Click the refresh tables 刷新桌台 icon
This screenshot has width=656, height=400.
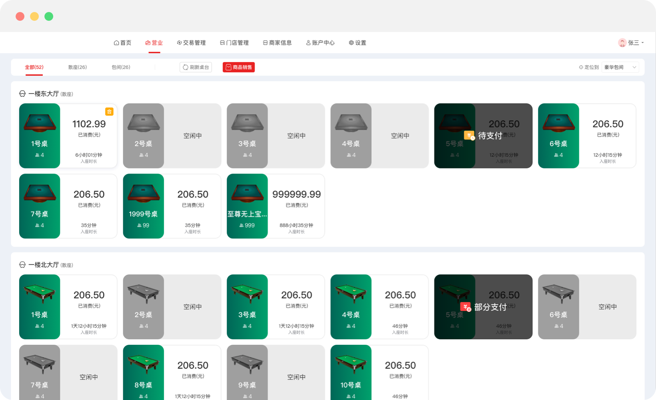[x=185, y=67]
